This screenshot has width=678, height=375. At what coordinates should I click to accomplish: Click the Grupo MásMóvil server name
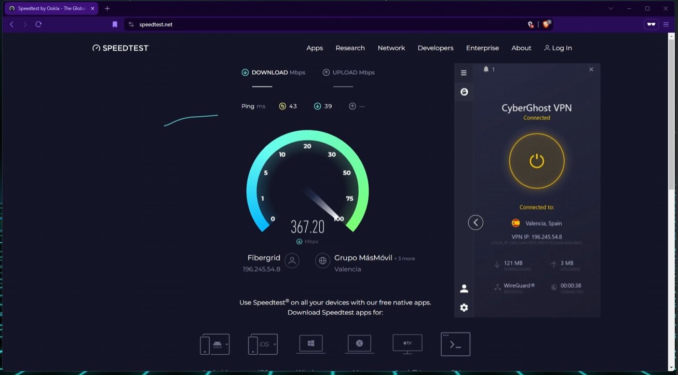point(363,258)
